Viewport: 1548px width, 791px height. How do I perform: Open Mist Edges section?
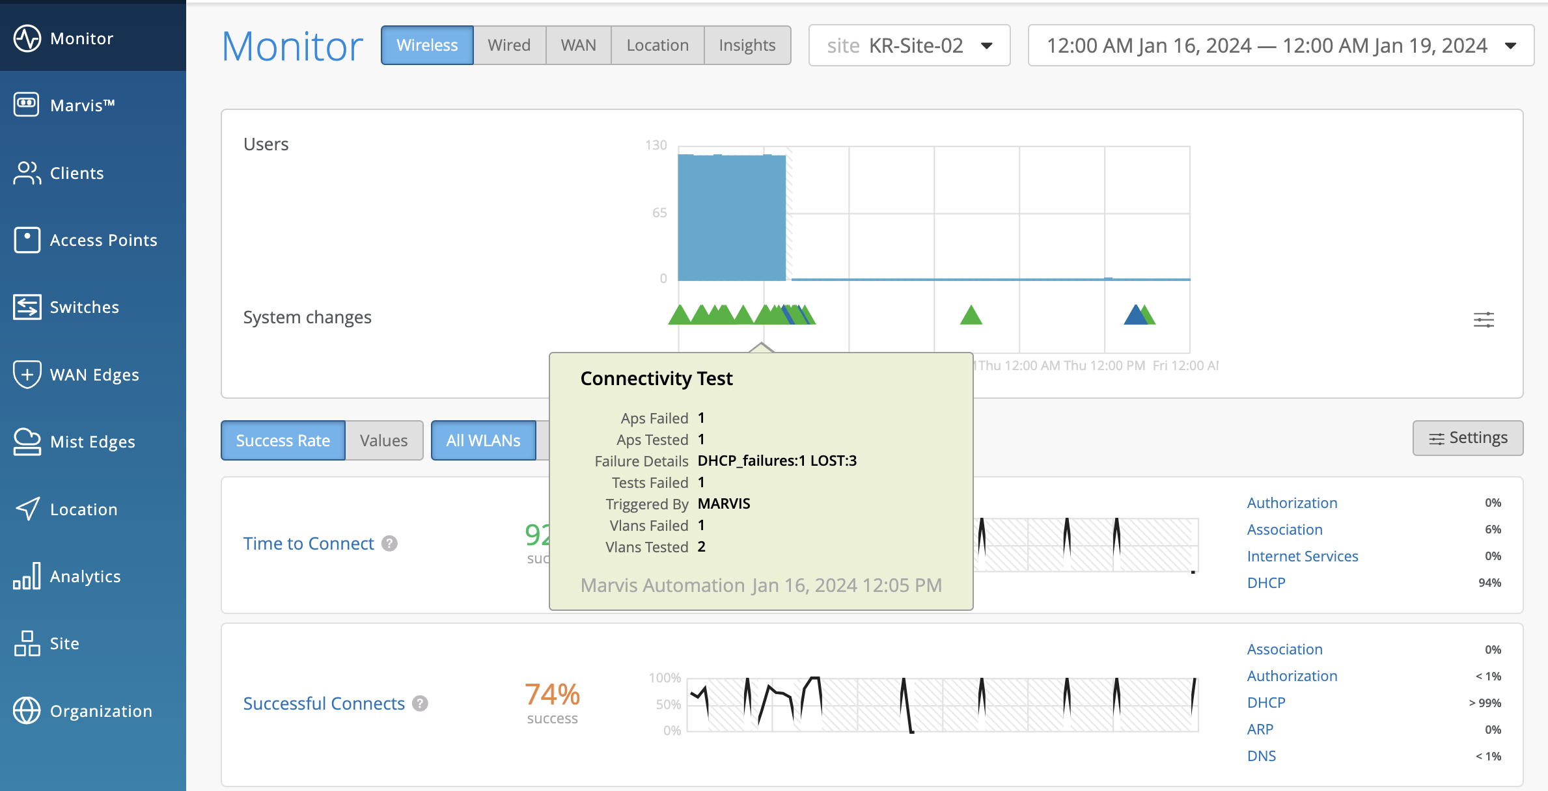coord(92,442)
